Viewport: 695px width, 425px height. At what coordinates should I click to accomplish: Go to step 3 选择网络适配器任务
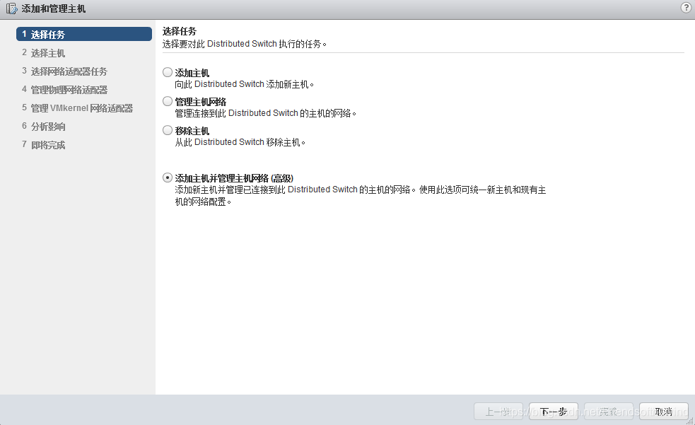pos(65,71)
